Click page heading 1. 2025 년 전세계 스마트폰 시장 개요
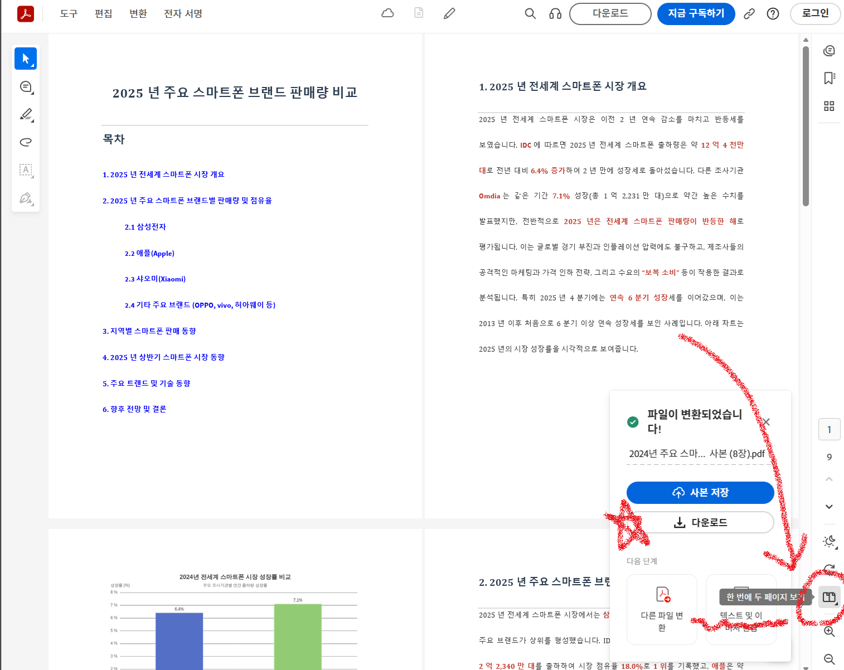Image resolution: width=844 pixels, height=670 pixels. (x=563, y=86)
